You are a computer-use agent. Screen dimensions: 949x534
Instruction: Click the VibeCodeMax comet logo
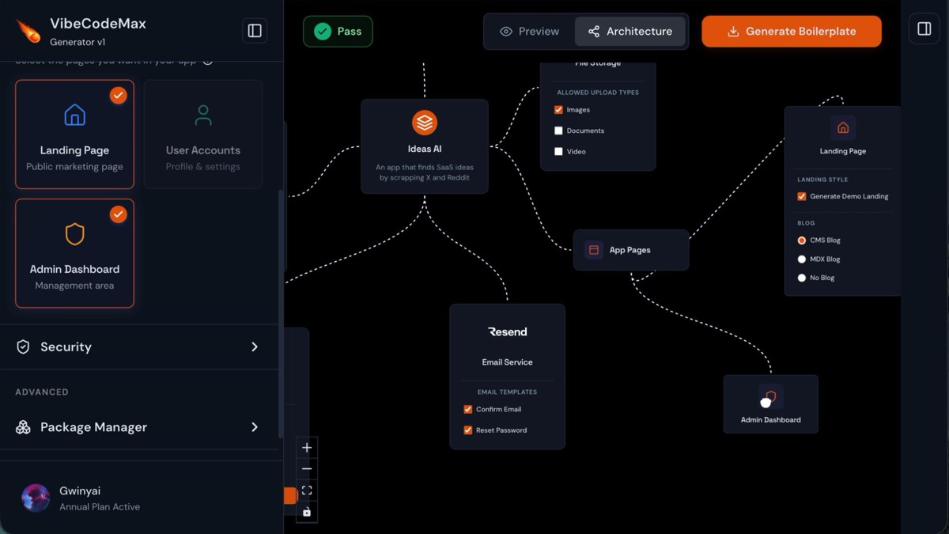click(x=29, y=32)
